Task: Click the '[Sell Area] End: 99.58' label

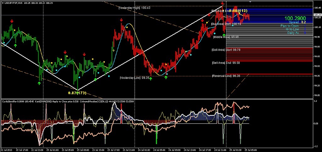Action: click(x=226, y=63)
